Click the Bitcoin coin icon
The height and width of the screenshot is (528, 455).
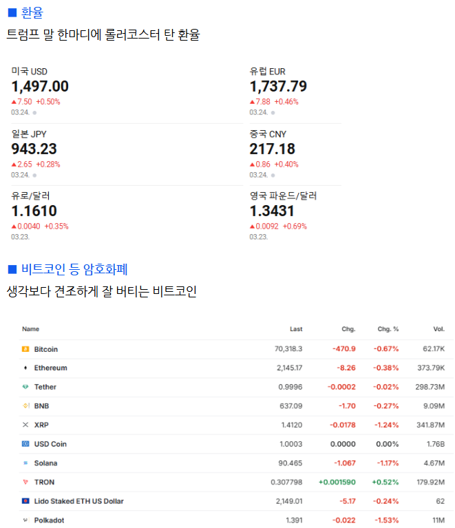[26, 349]
